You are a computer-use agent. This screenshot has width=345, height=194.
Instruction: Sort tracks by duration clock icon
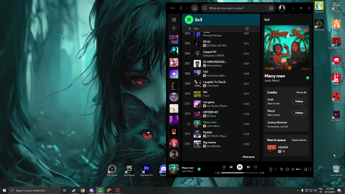[x=247, y=29]
